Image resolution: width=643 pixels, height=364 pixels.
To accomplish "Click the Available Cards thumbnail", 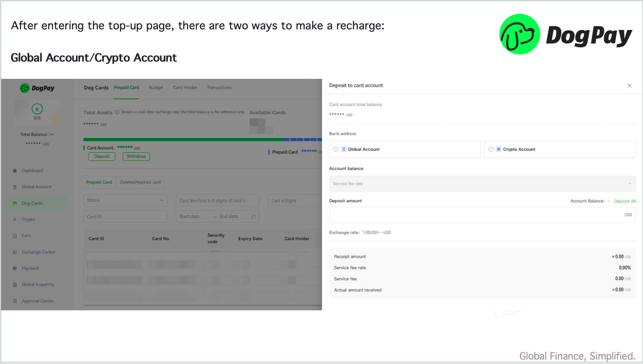I will pyautogui.click(x=261, y=126).
